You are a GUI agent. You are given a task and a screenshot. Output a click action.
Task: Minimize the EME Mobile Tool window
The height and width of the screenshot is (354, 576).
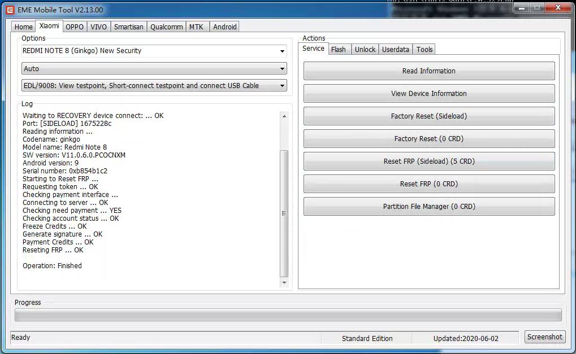(522, 8)
